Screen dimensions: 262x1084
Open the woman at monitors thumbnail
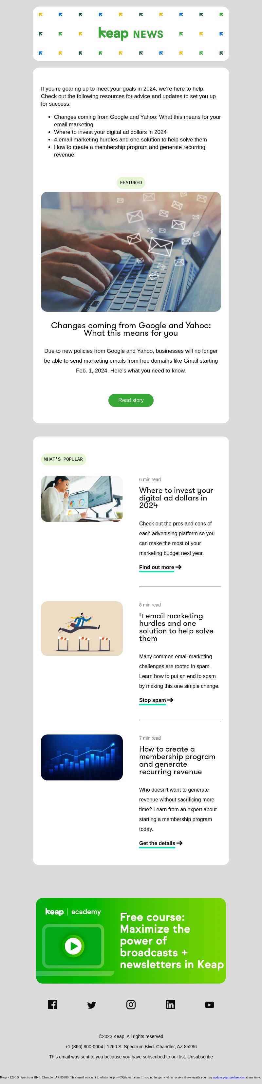coord(82,499)
